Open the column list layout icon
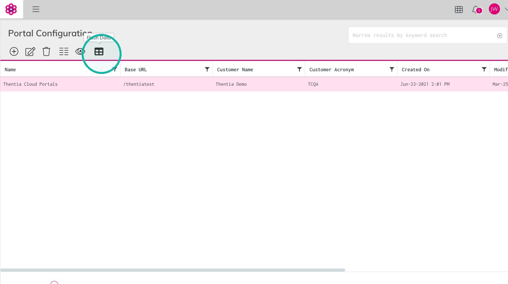Image resolution: width=508 pixels, height=284 pixels. 64,51
